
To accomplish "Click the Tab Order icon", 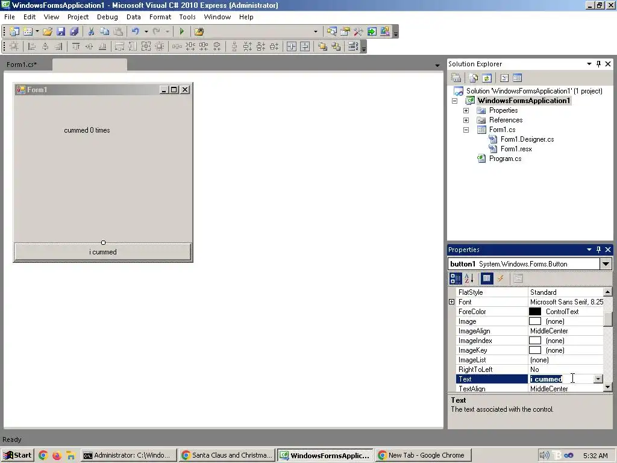I will (x=352, y=46).
